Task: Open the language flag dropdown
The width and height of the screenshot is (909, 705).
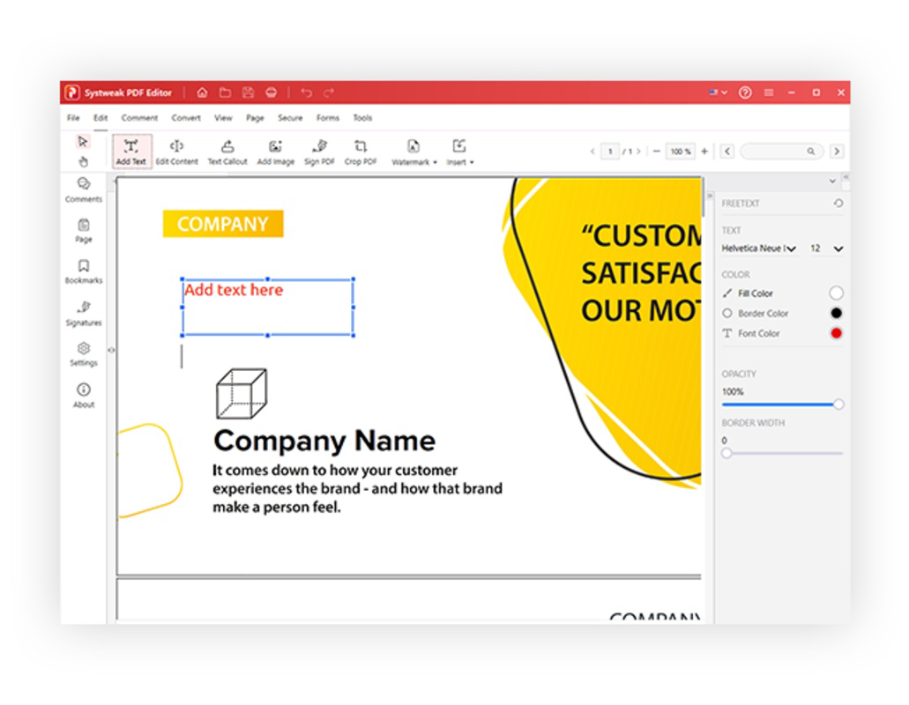Action: point(718,93)
